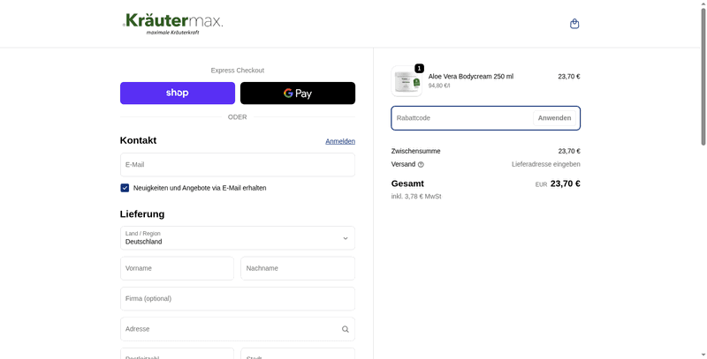This screenshot has width=707, height=359.
Task: Focus the E-Mail input field
Action: 238,165
